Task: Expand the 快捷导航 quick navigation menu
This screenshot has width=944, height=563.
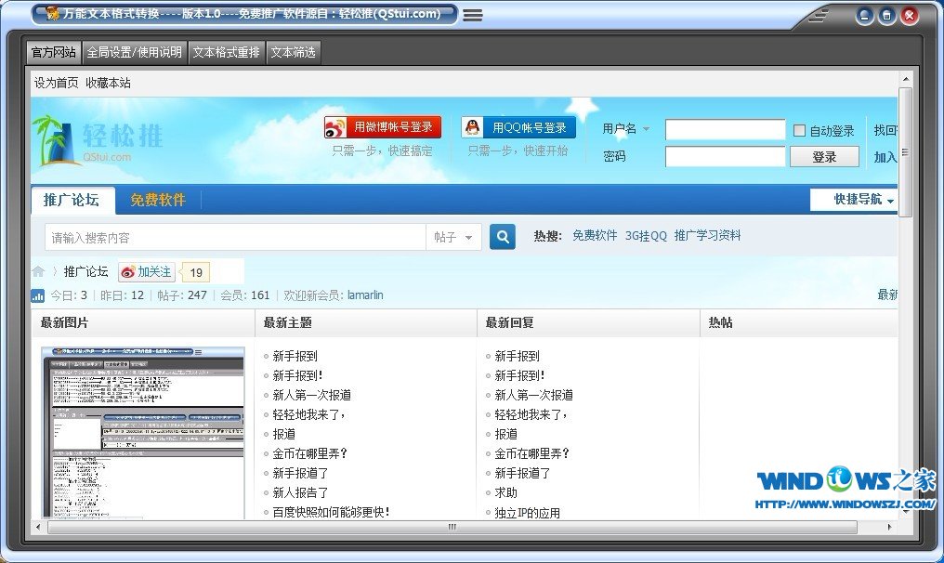Action: 852,200
